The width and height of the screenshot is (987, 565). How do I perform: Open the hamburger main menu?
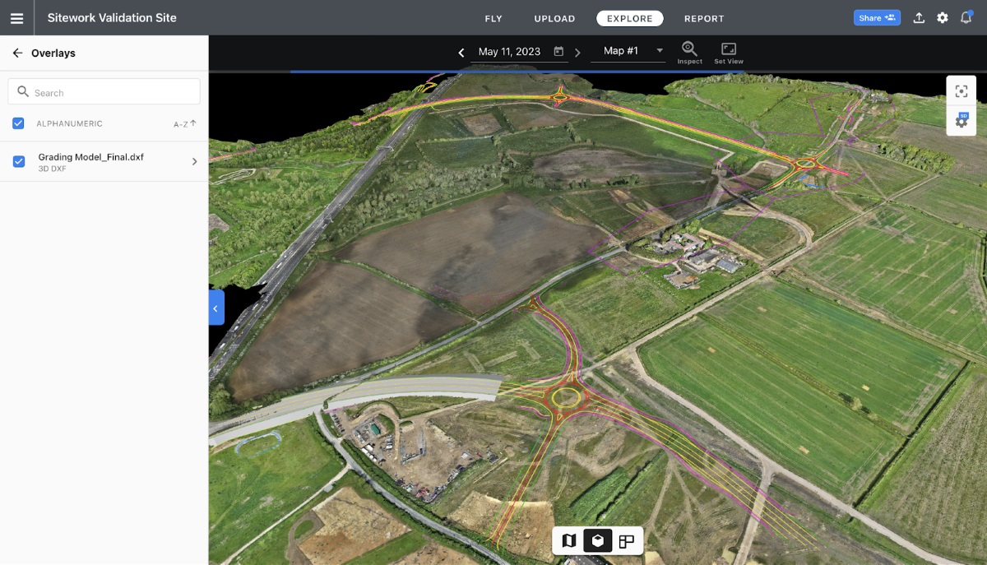[x=16, y=18]
